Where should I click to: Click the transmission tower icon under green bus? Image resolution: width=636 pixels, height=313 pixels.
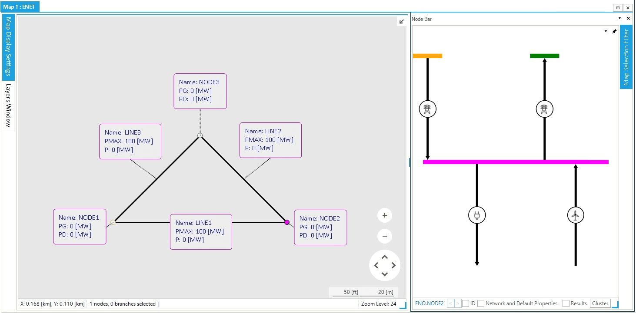pos(544,109)
